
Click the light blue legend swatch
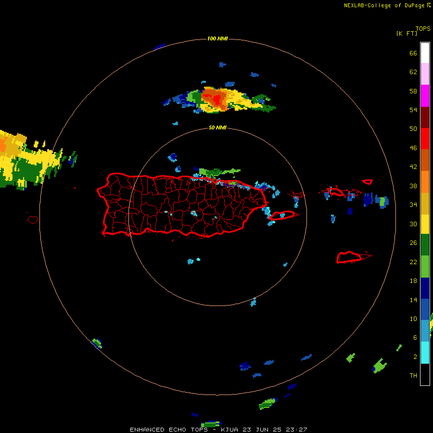click(x=425, y=331)
